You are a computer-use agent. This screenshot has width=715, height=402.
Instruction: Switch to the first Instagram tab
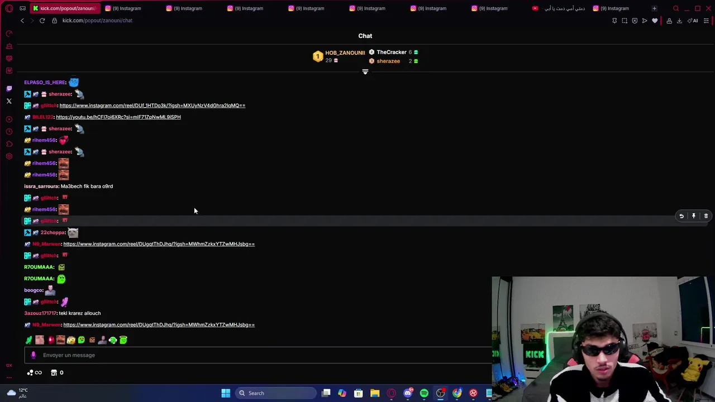point(126,8)
